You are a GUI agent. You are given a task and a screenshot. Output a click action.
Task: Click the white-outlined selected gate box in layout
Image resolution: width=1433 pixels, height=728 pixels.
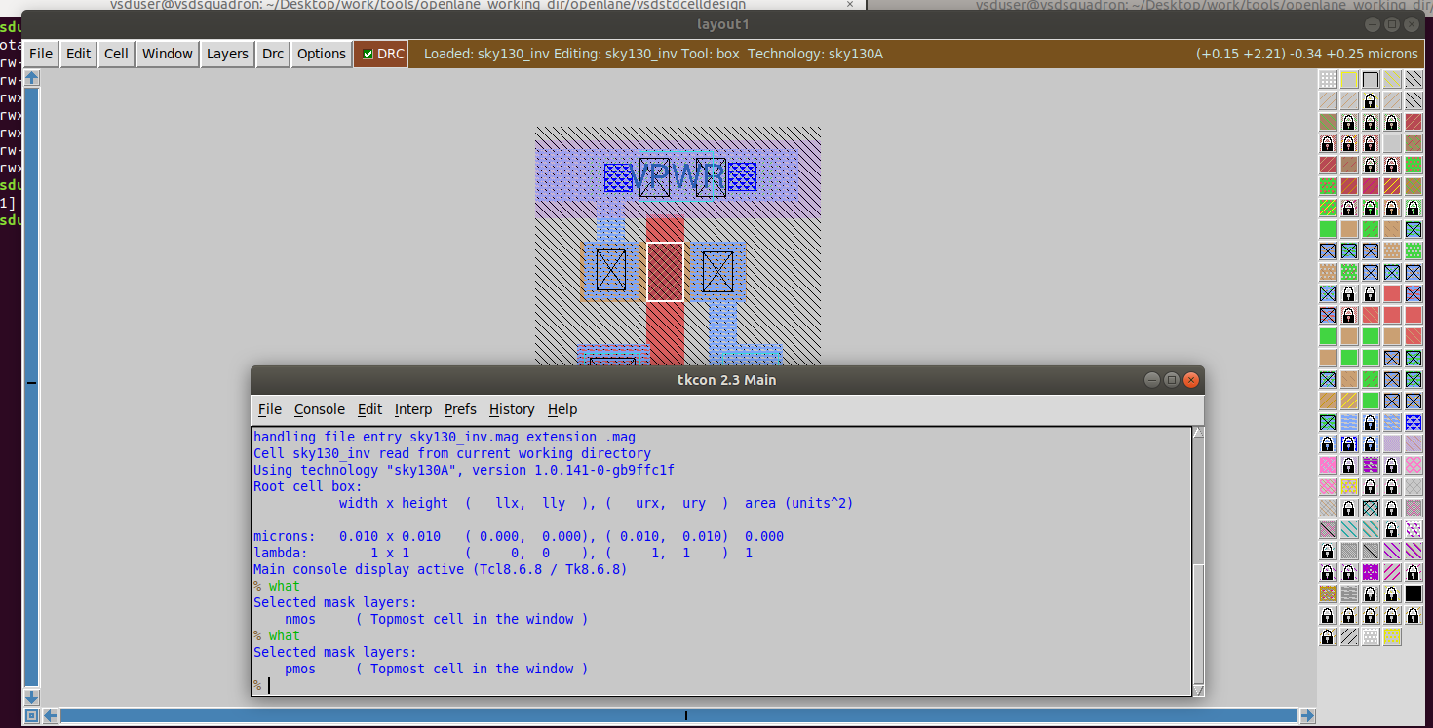pyautogui.click(x=666, y=271)
